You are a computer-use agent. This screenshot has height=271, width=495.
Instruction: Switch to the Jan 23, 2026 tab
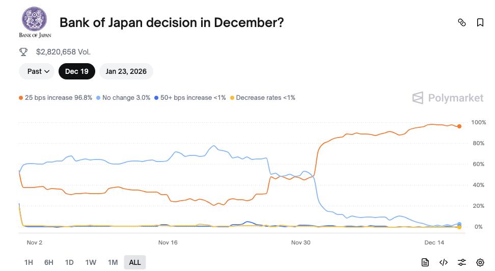click(x=126, y=71)
